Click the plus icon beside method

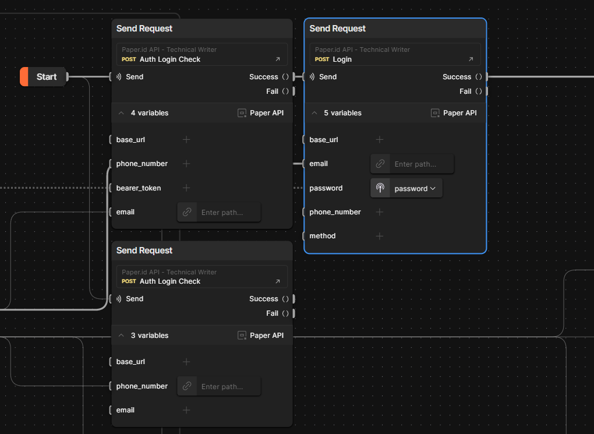point(380,236)
